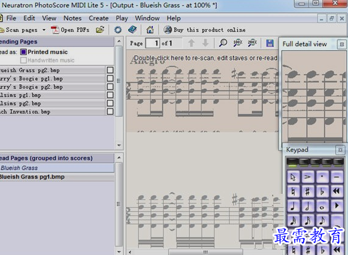348x255 pixels.
Task: Select the sixteenth note key on Keypad
Action: (307, 220)
